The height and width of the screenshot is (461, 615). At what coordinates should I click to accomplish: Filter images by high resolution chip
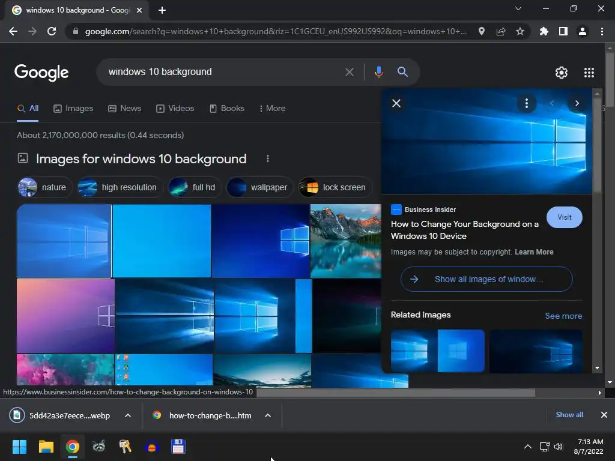[120, 187]
